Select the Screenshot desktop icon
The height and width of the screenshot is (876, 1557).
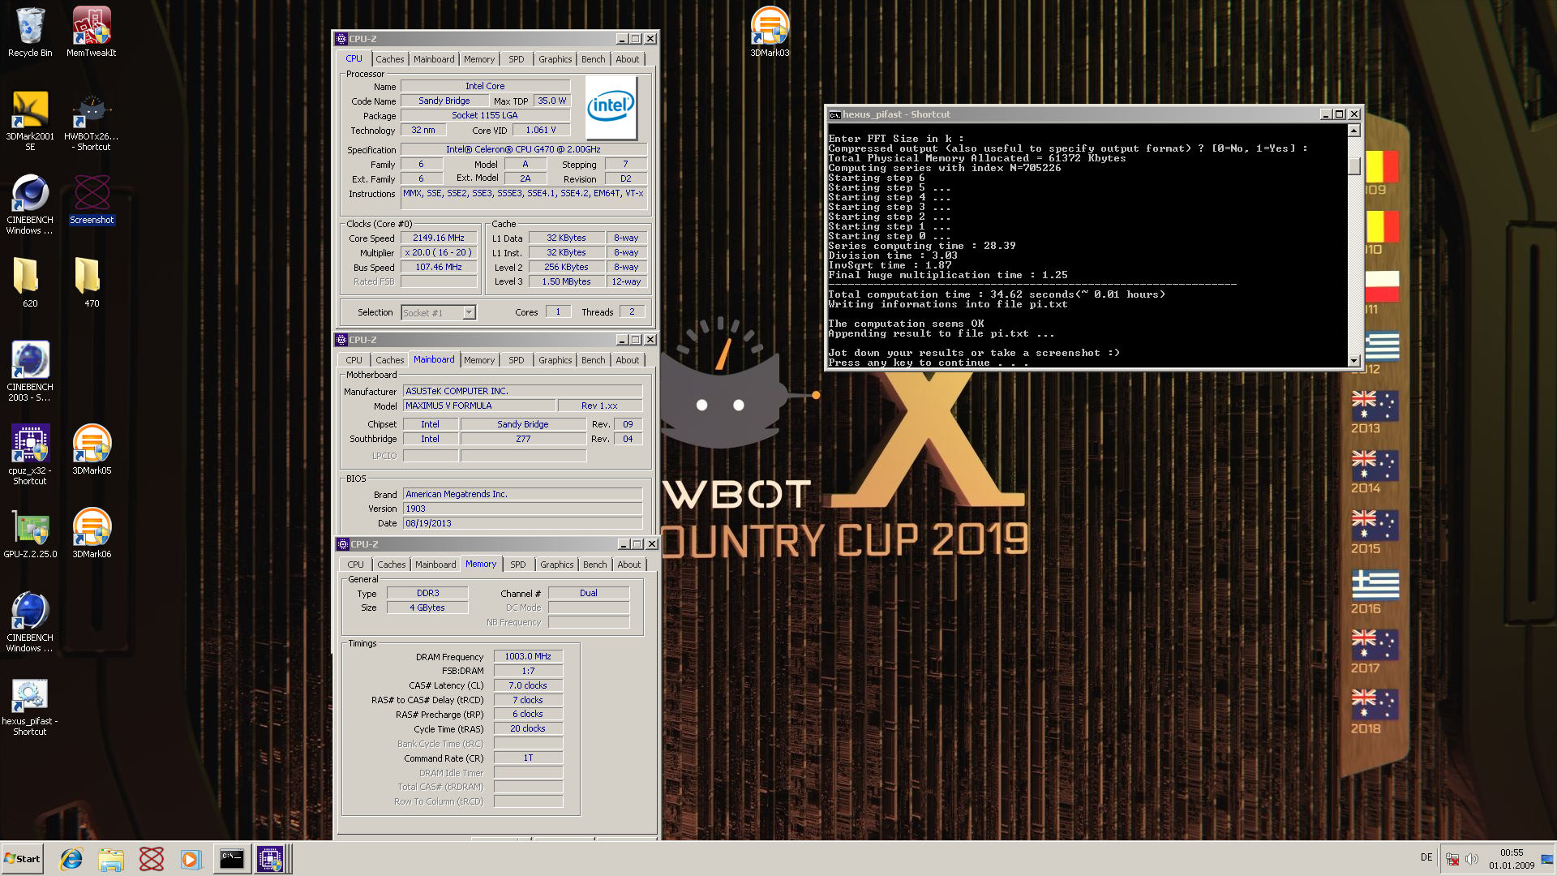pos(92,200)
